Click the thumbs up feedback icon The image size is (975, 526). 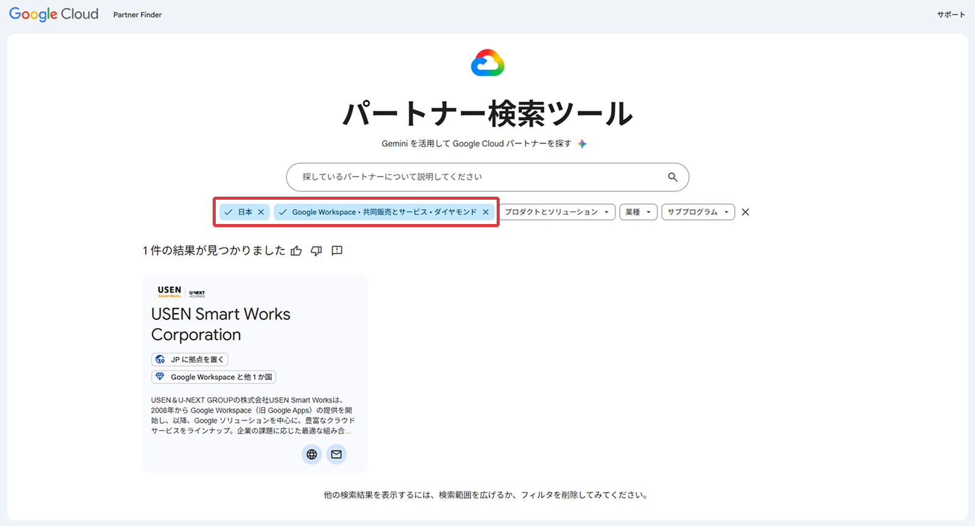pyautogui.click(x=296, y=251)
